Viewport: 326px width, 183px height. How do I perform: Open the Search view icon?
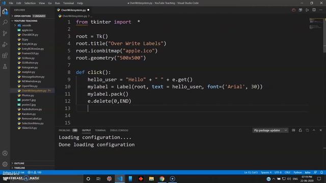[5, 22]
